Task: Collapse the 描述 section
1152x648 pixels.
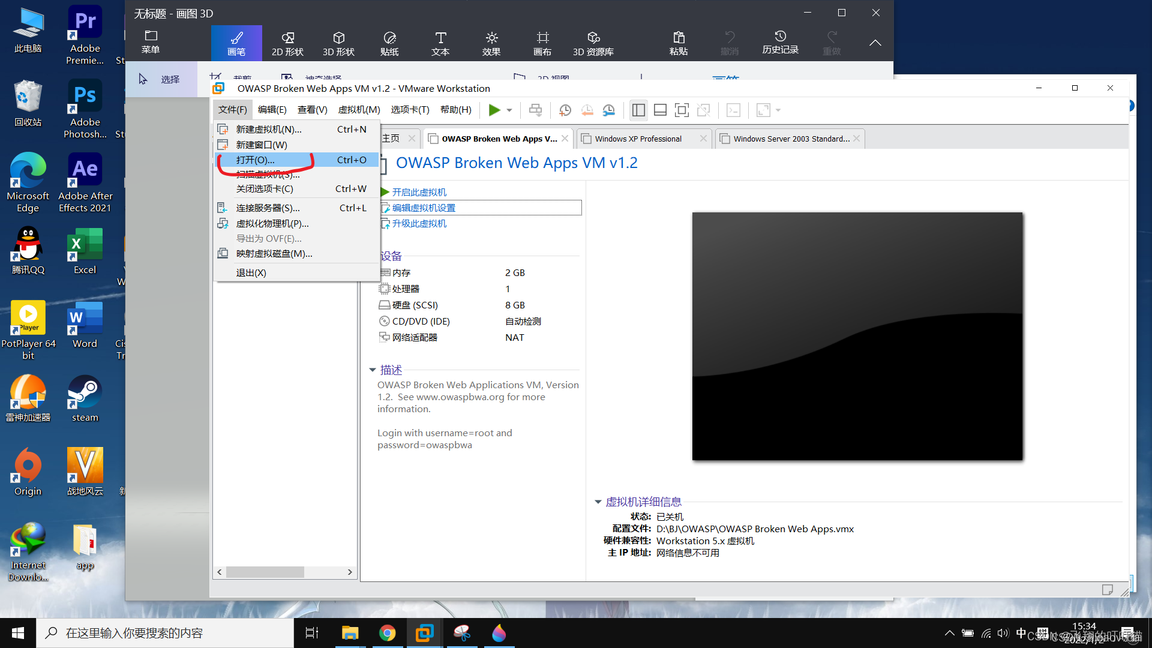Action: pyautogui.click(x=373, y=370)
